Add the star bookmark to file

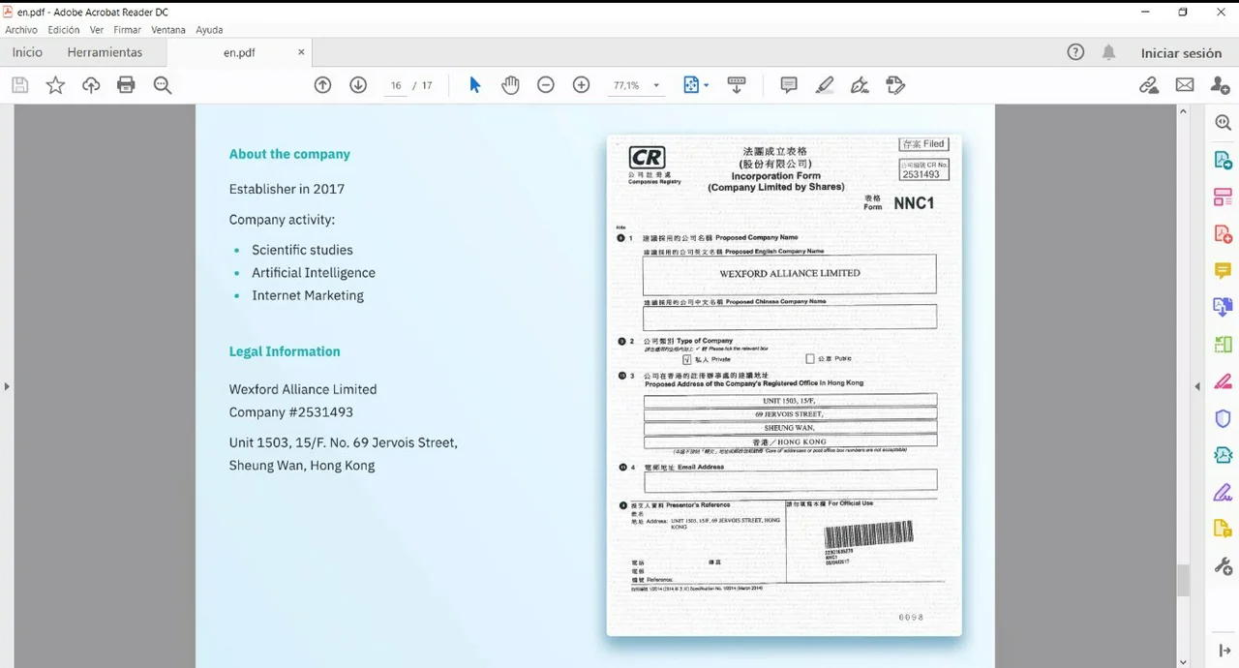tap(55, 85)
